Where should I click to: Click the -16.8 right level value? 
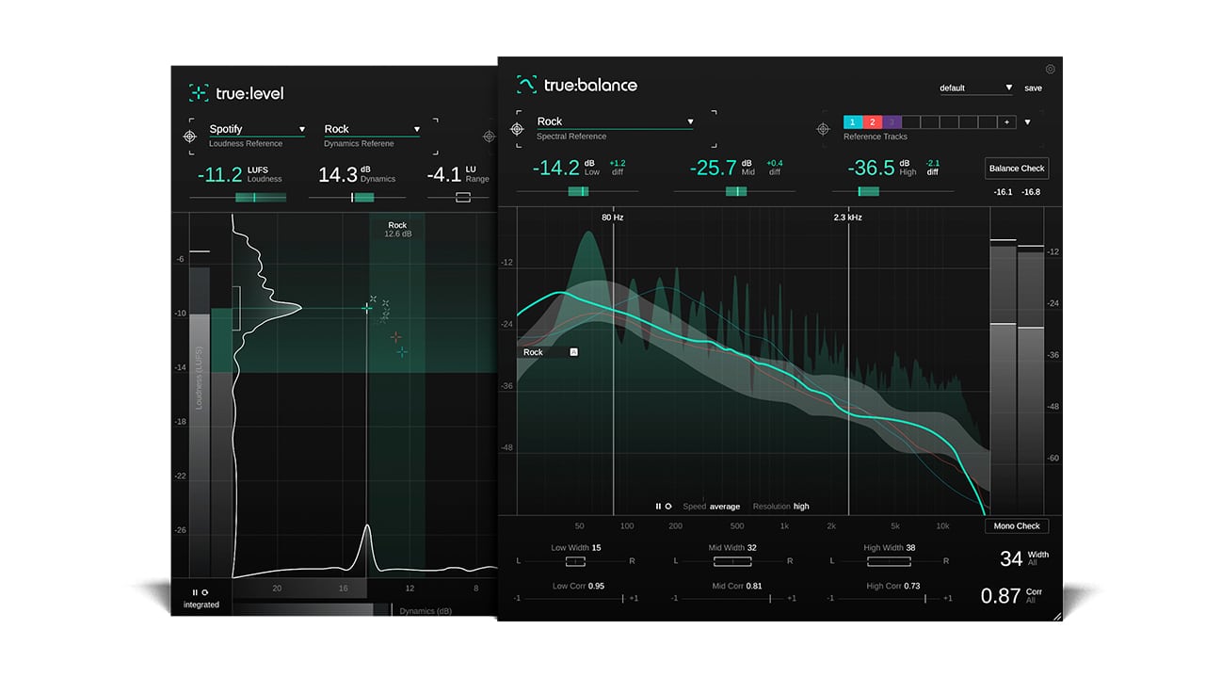1031,192
